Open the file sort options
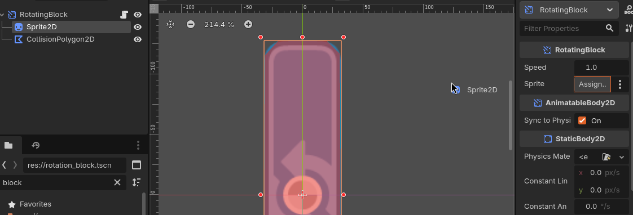The image size is (633, 215). (137, 182)
